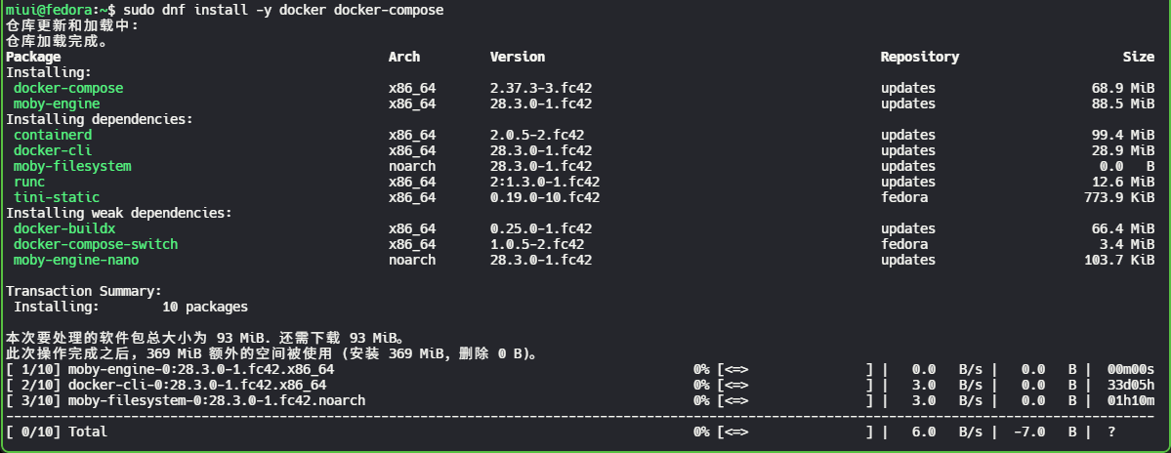The image size is (1171, 453).
Task: Click the docker-compose package name
Action: coord(68,88)
